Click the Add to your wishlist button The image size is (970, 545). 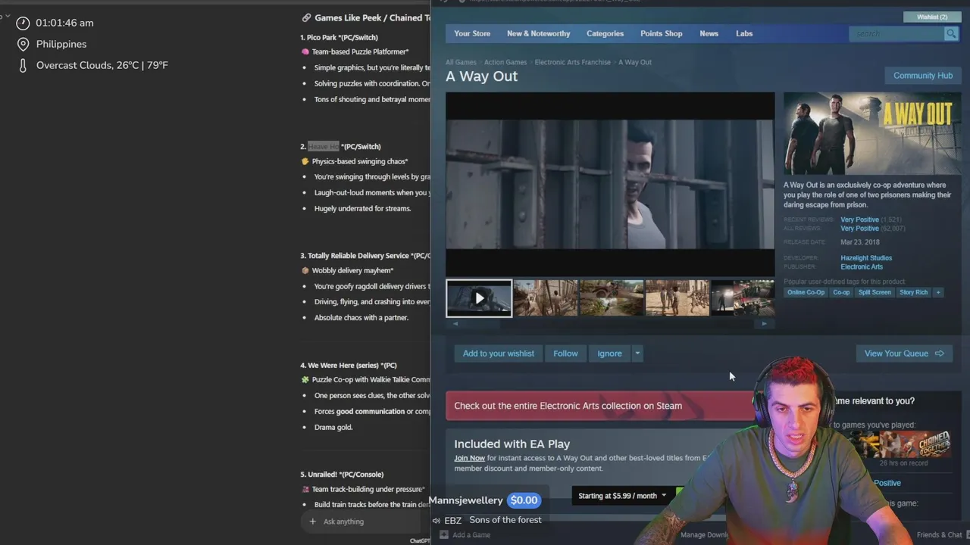tap(499, 353)
